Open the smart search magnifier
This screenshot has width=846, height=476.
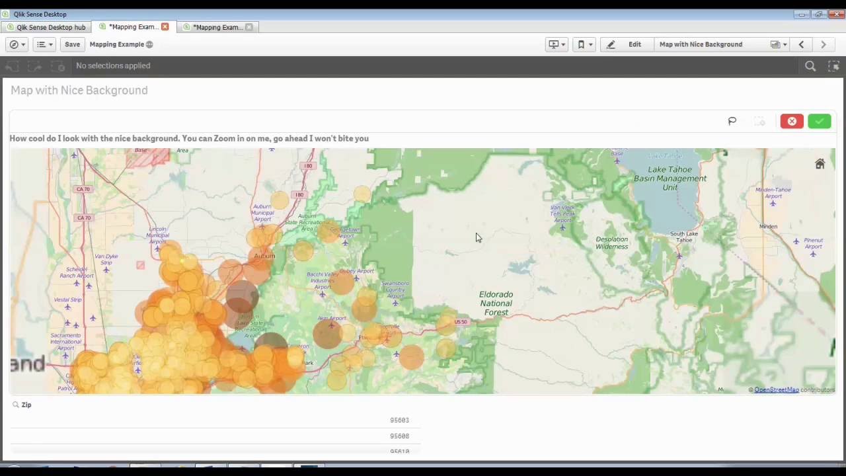tap(810, 66)
